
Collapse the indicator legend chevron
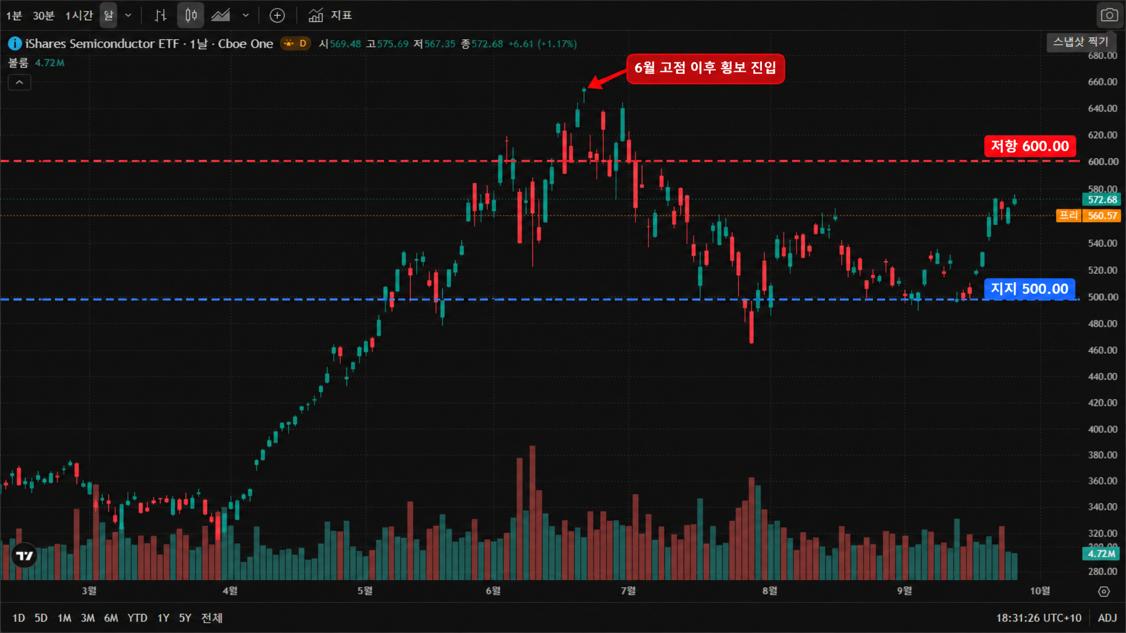pos(19,82)
